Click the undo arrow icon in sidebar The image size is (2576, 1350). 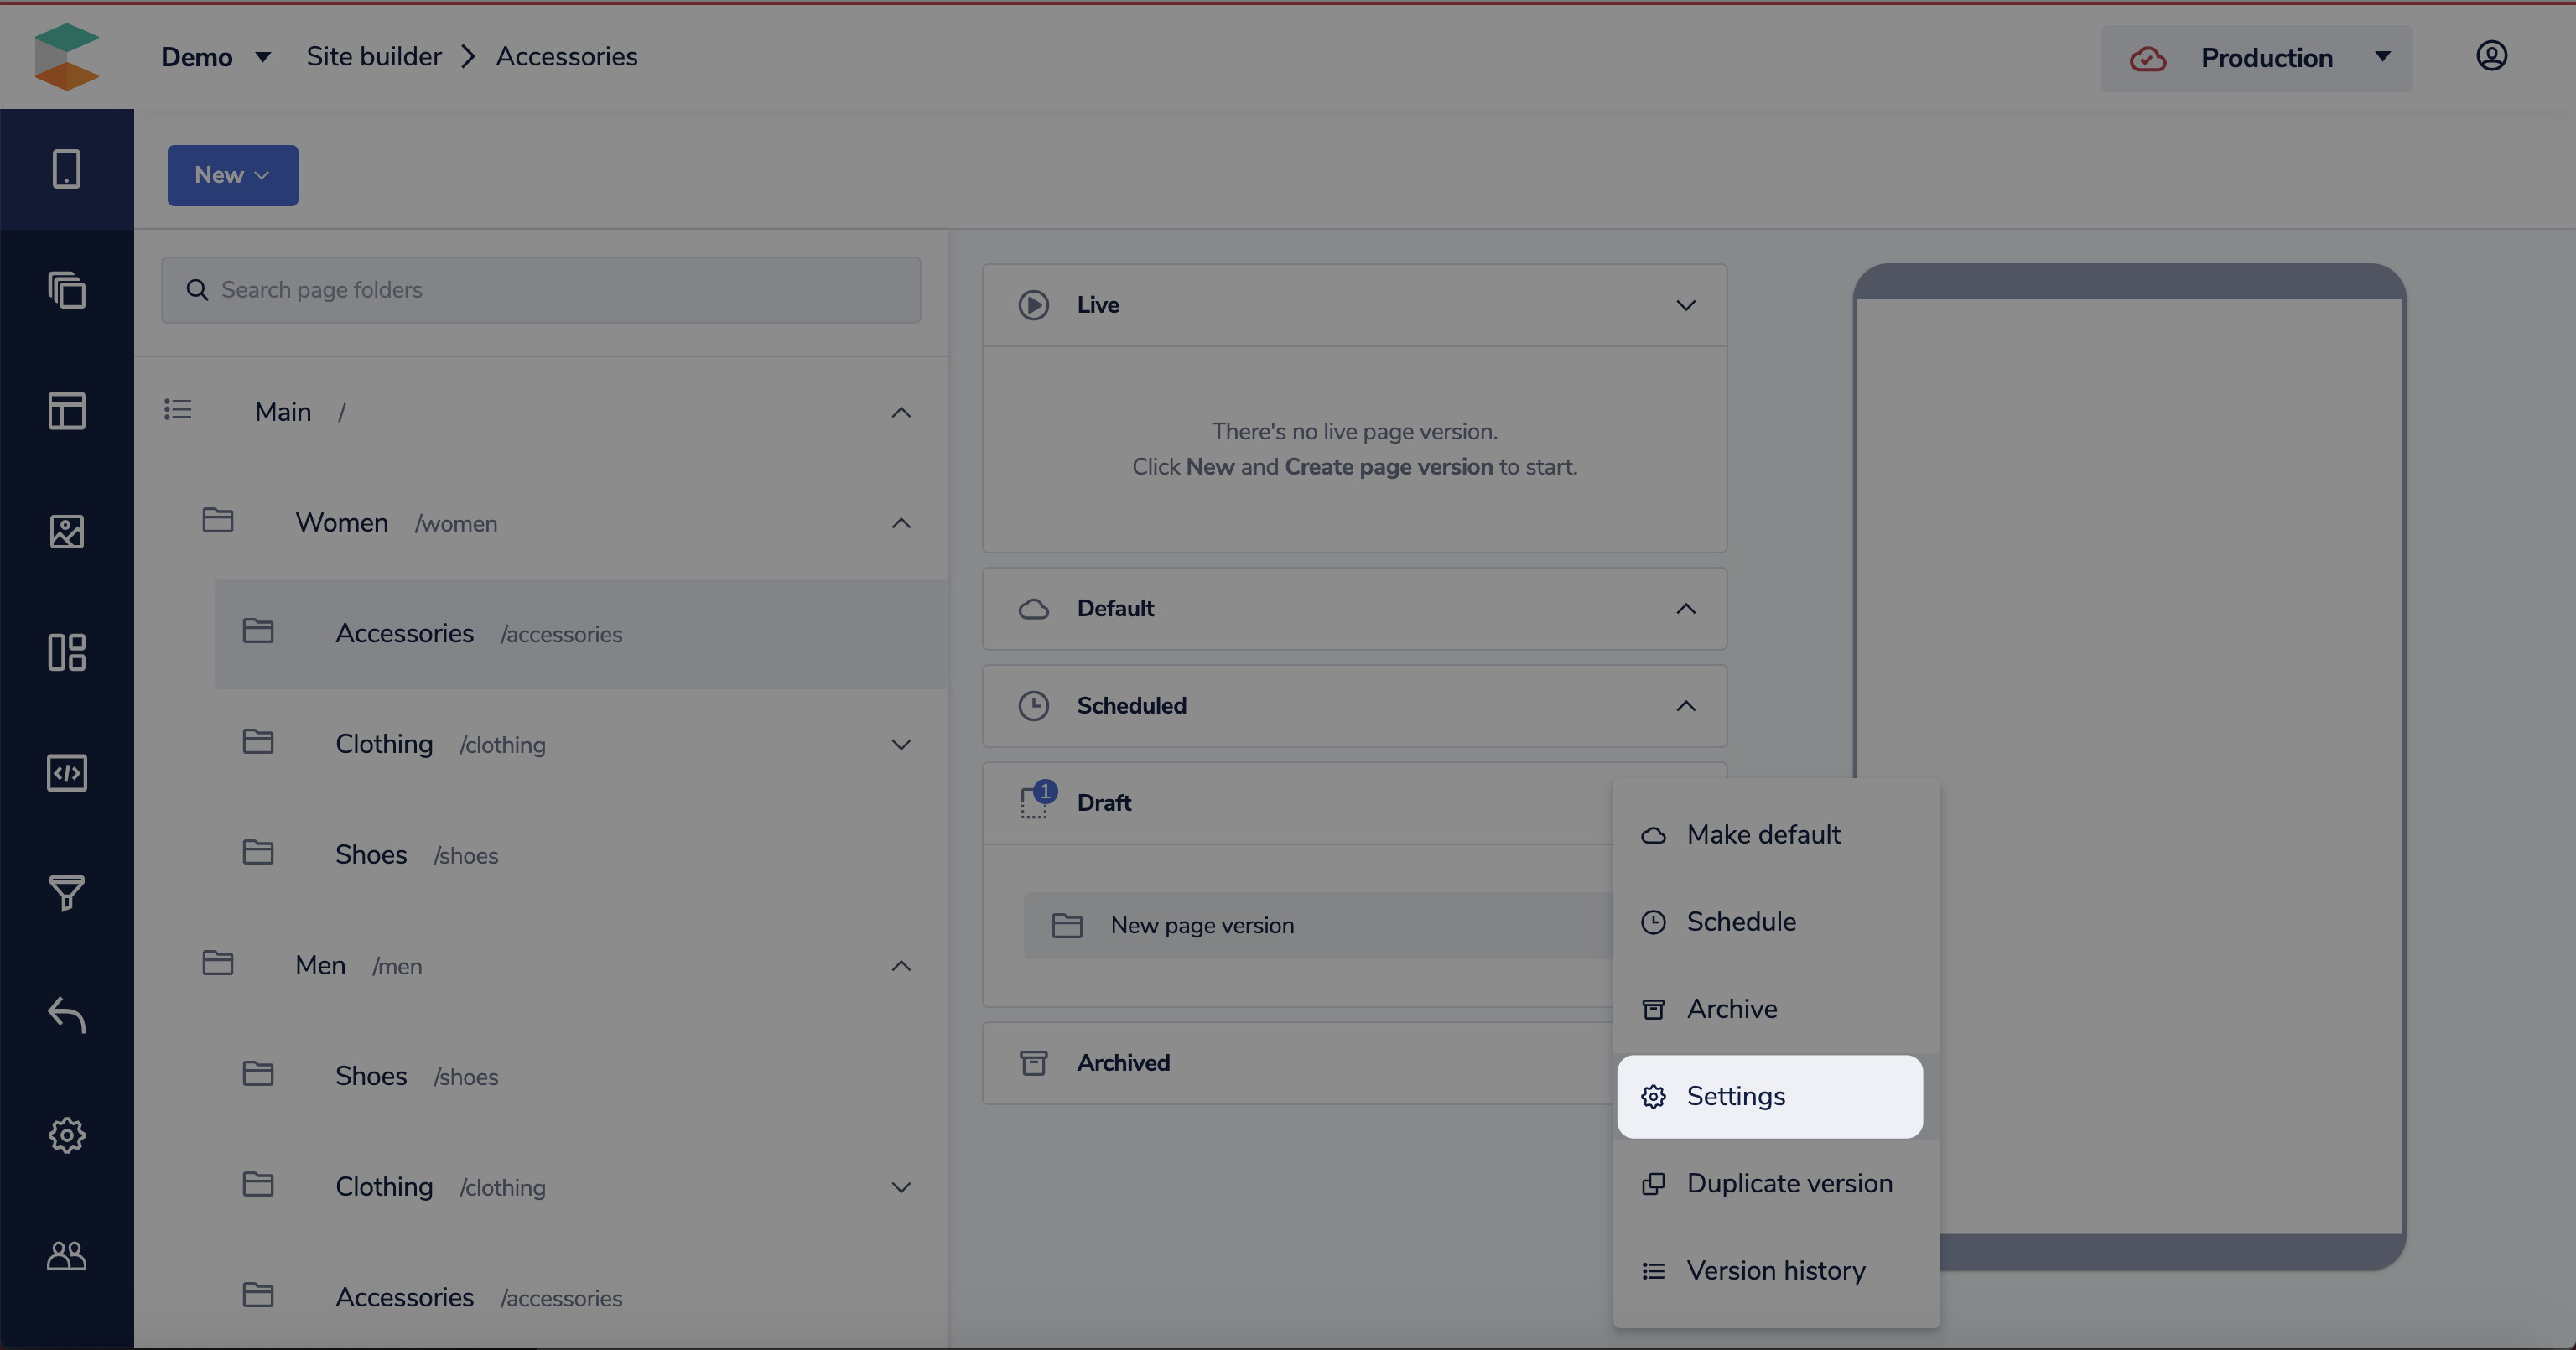coord(66,1014)
